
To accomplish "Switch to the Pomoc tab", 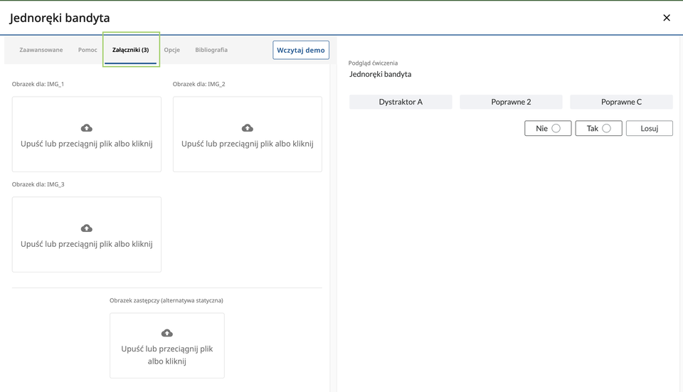I will pos(88,50).
